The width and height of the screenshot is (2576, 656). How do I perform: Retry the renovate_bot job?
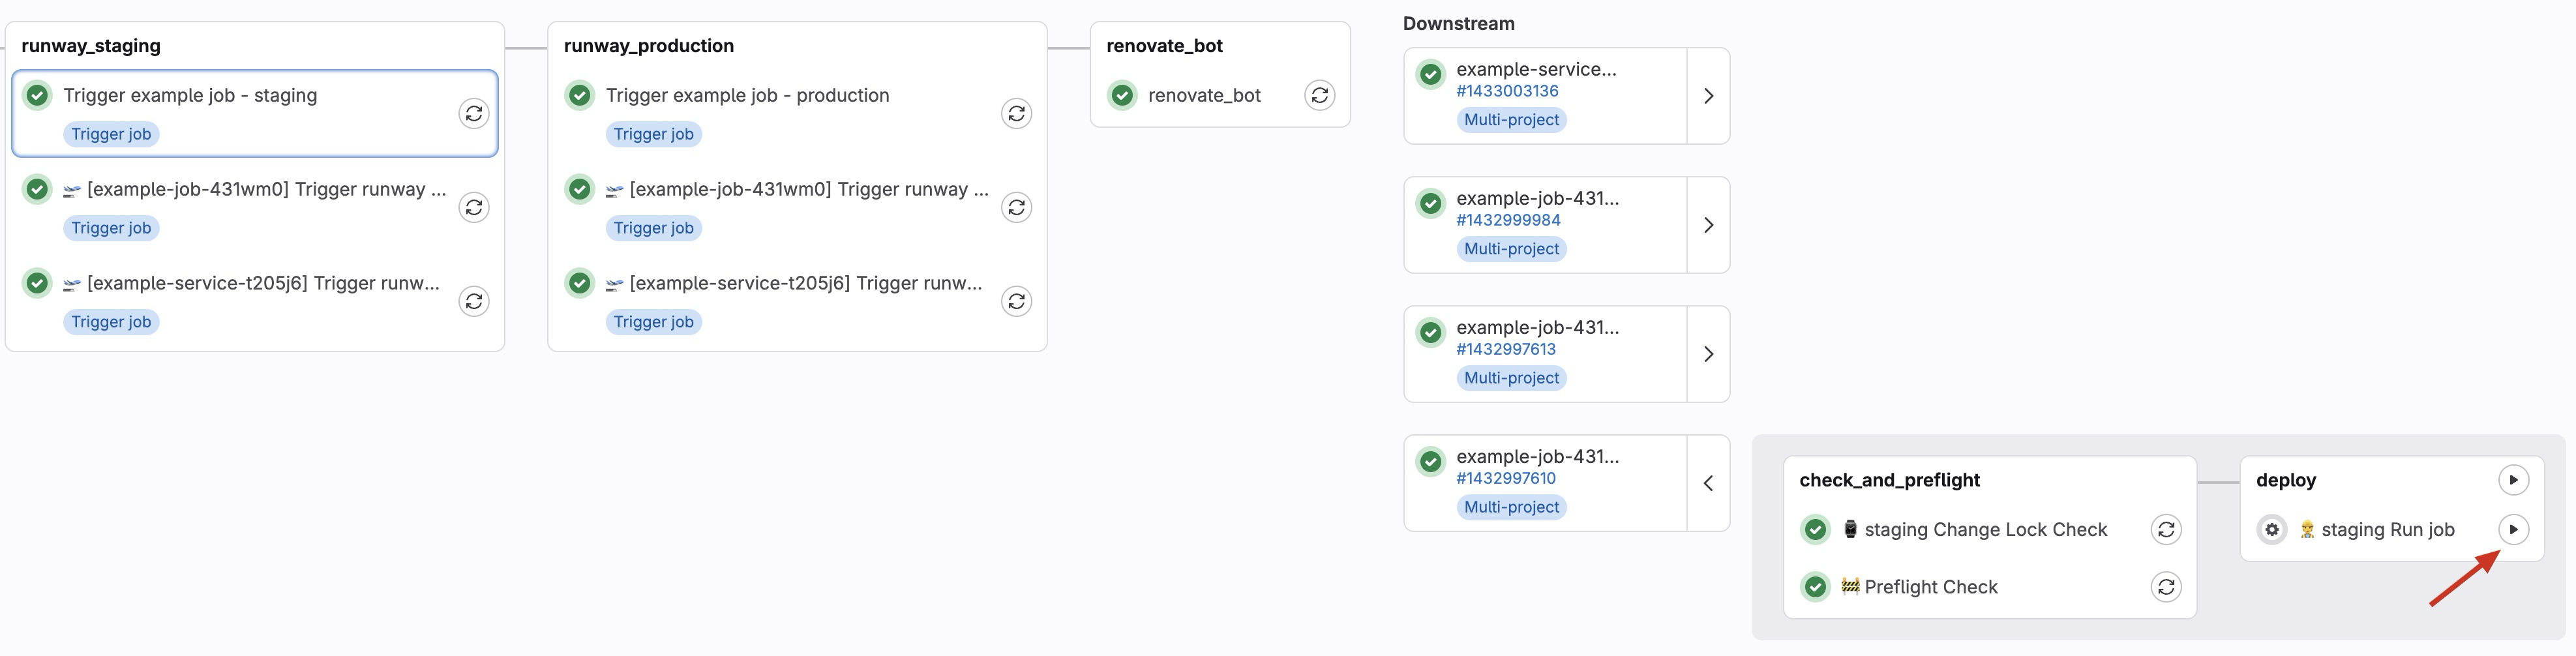tap(1319, 95)
